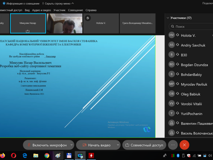Image resolution: width=213 pixels, height=160 pixels.
Task: Open video options dropdown arrow
Action: pyautogui.click(x=118, y=145)
